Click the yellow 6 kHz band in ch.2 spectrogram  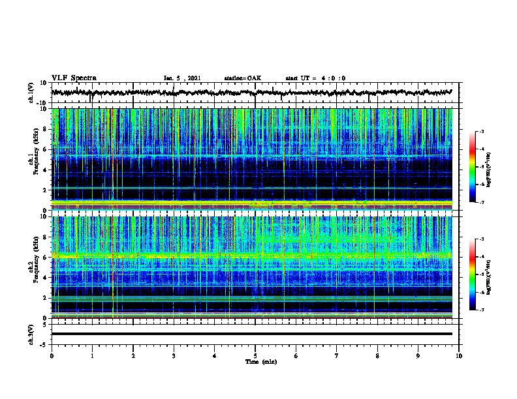251,256
